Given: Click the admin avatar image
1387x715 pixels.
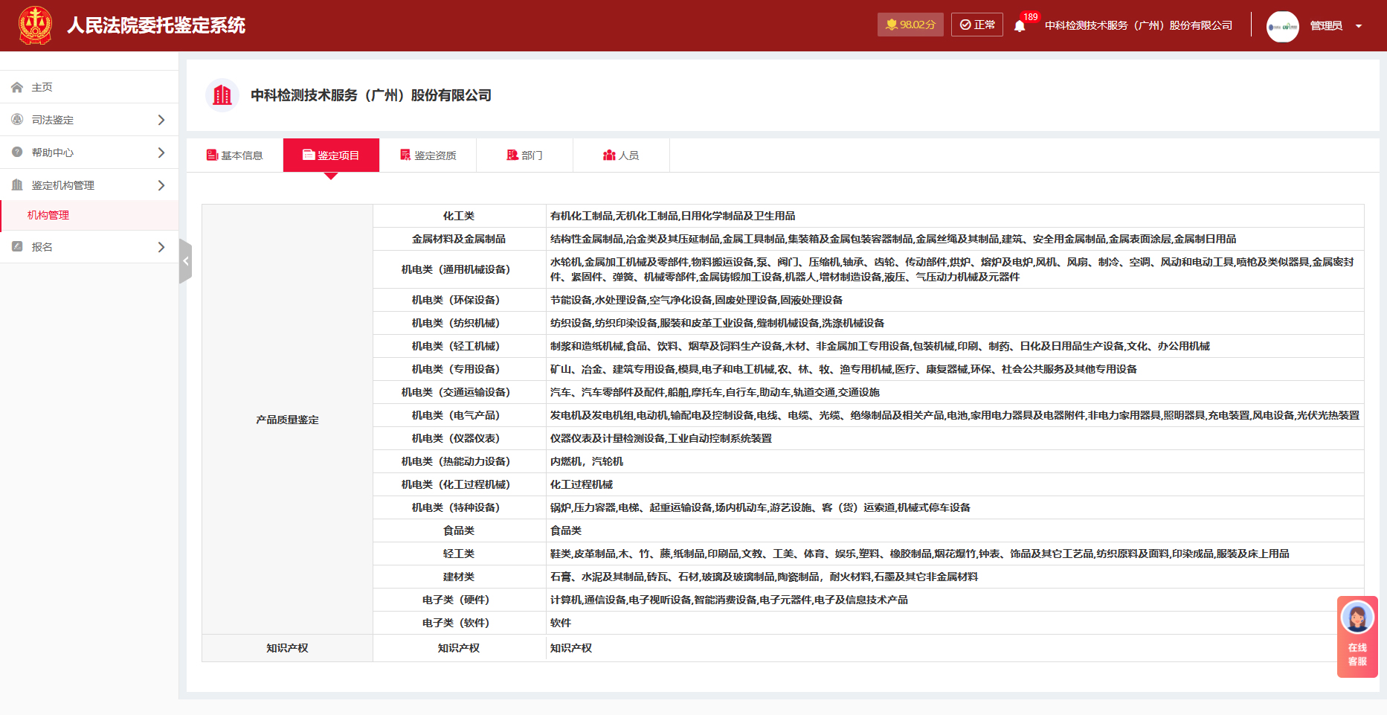Looking at the screenshot, I should (x=1283, y=26).
